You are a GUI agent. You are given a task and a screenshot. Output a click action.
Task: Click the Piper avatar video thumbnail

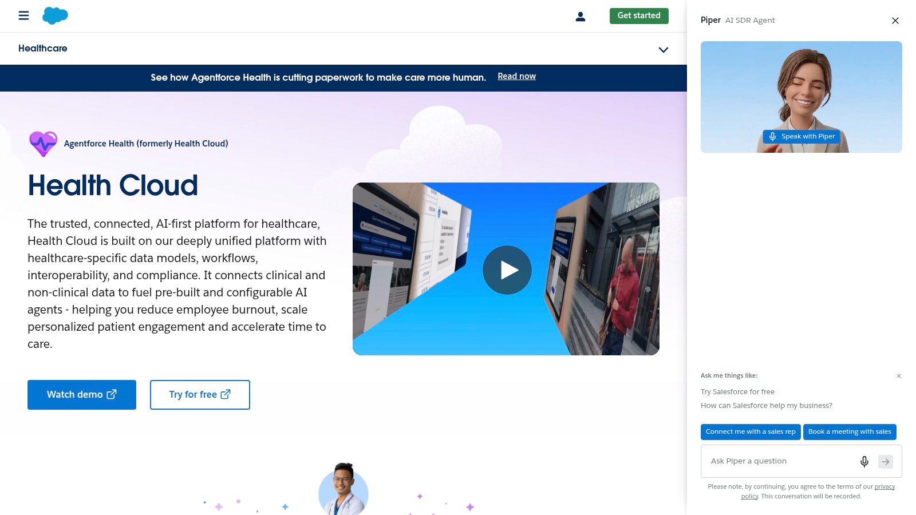(801, 97)
